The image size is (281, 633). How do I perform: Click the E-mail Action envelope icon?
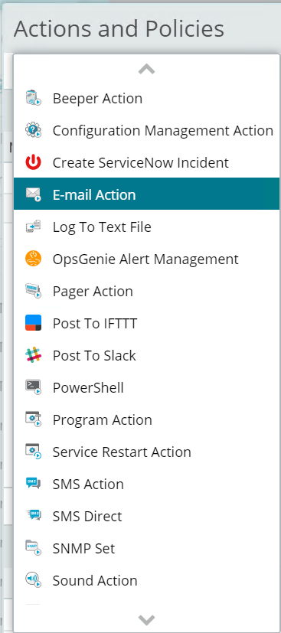pos(33,194)
